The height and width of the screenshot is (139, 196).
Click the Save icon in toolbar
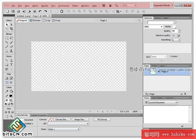coord(13,11)
